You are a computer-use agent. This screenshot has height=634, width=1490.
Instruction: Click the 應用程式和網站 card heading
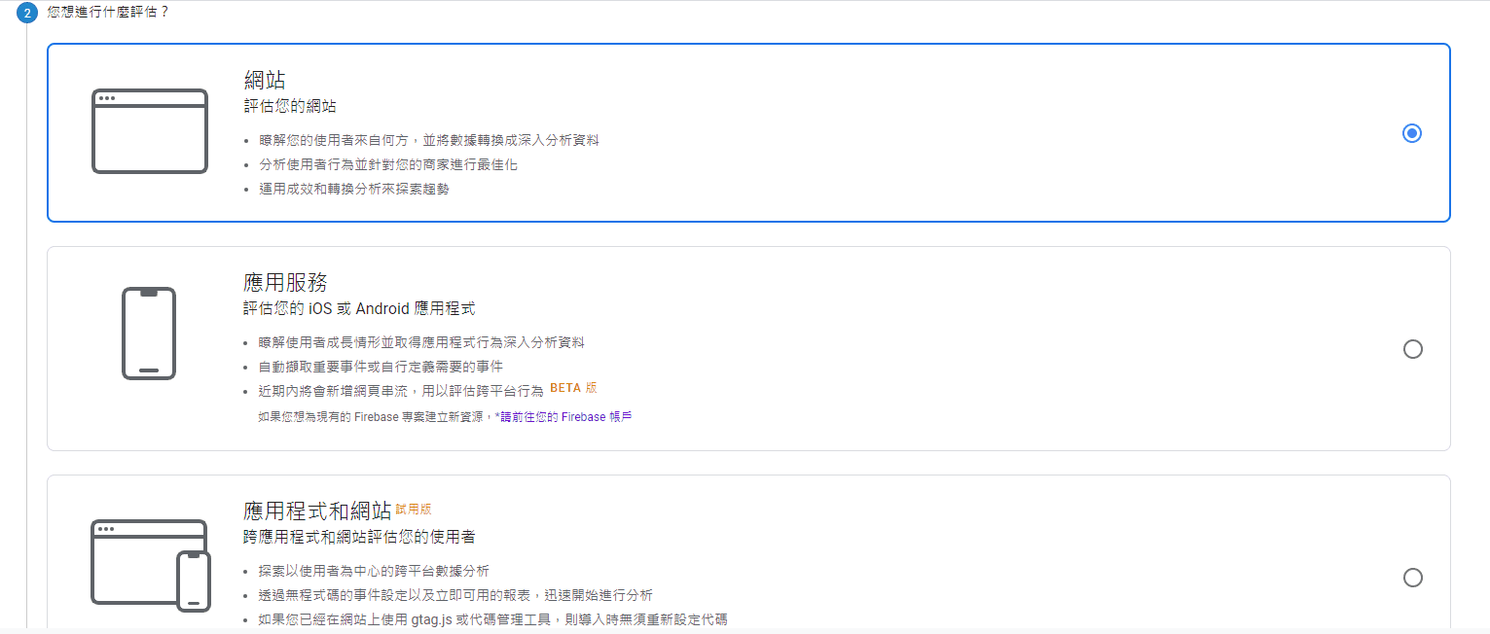[x=317, y=511]
